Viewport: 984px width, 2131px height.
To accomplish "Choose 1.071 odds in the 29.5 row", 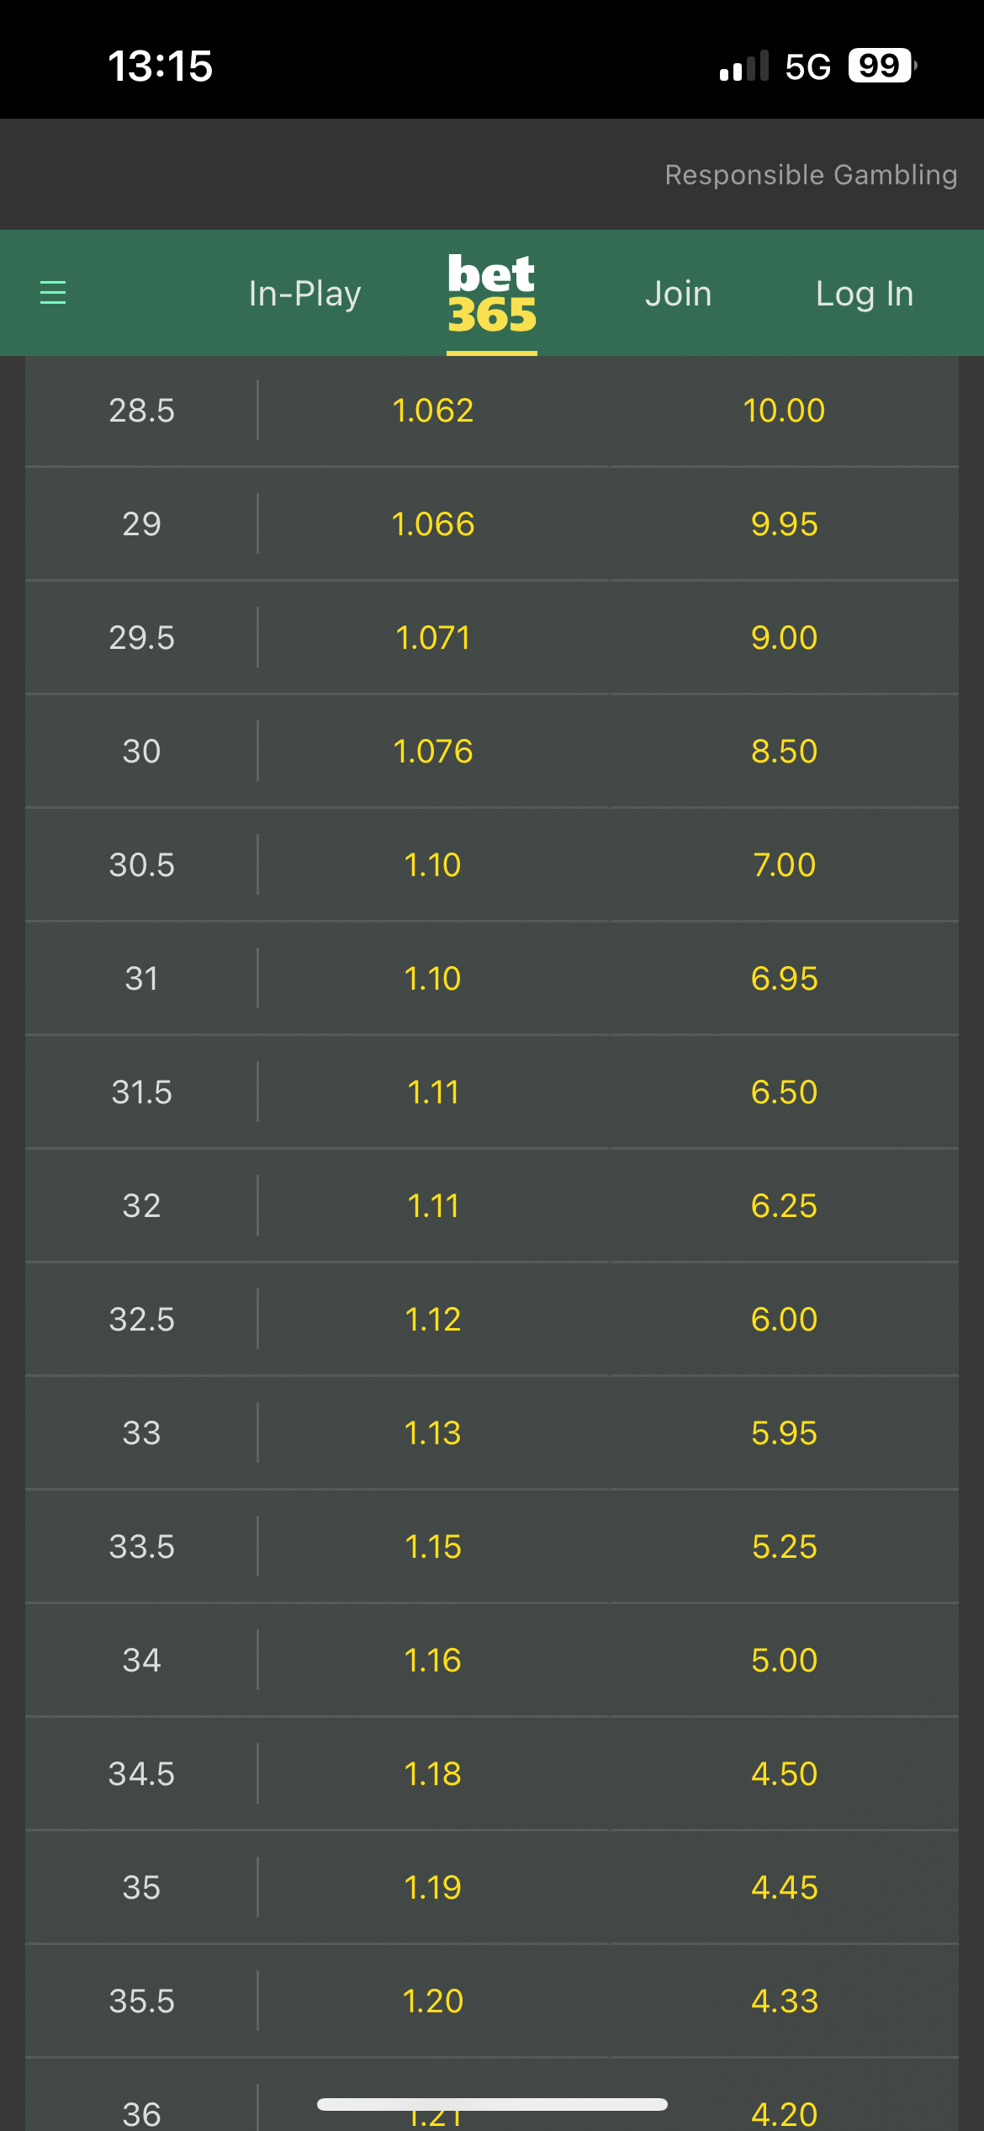I will pos(433,638).
